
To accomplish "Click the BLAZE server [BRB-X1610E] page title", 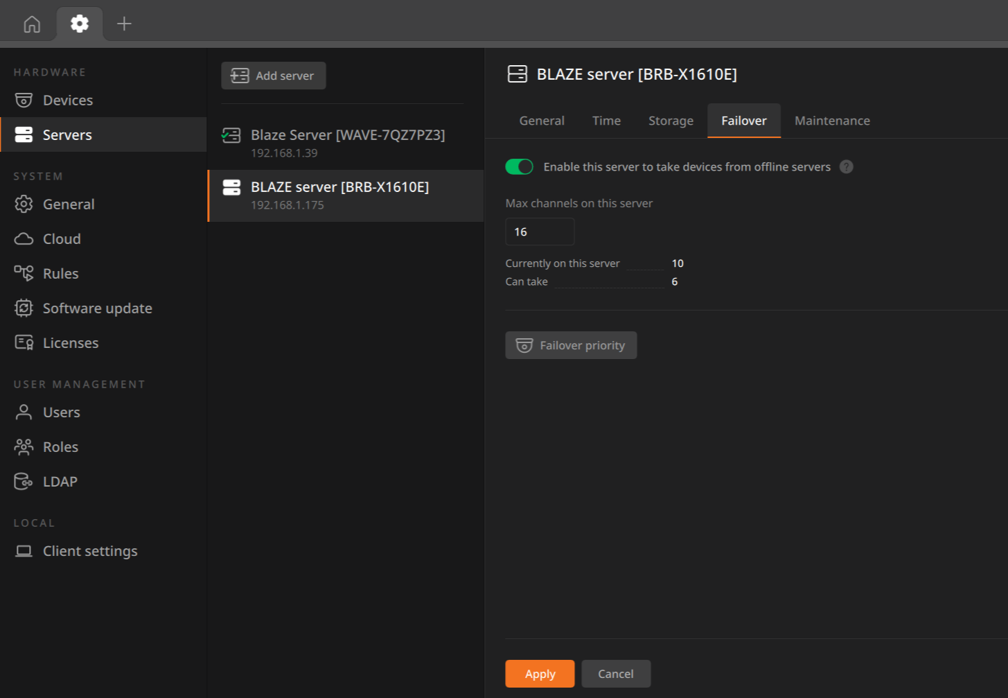I will point(637,74).
